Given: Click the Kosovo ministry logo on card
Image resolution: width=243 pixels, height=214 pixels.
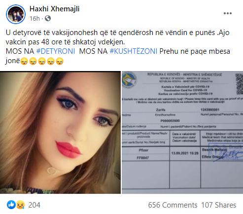Looking at the screenshot, I should 129,80.
